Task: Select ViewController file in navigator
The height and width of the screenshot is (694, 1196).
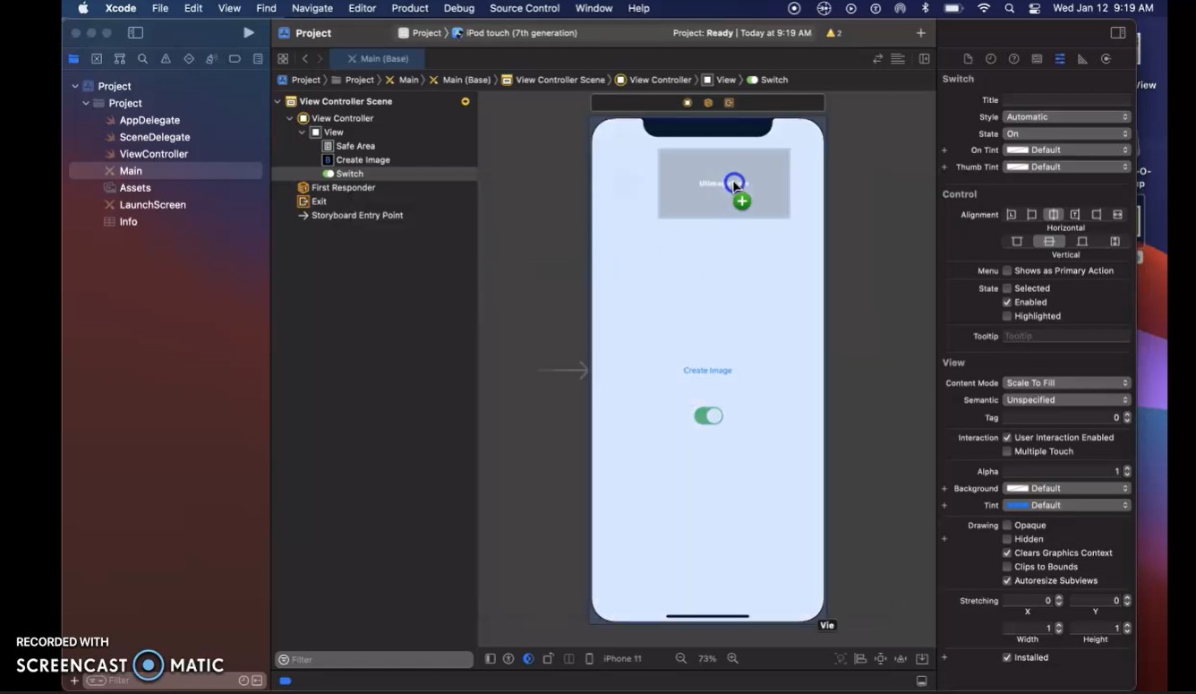Action: tap(153, 154)
